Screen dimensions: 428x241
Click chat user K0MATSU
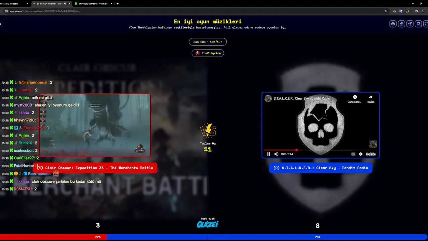coord(23,189)
